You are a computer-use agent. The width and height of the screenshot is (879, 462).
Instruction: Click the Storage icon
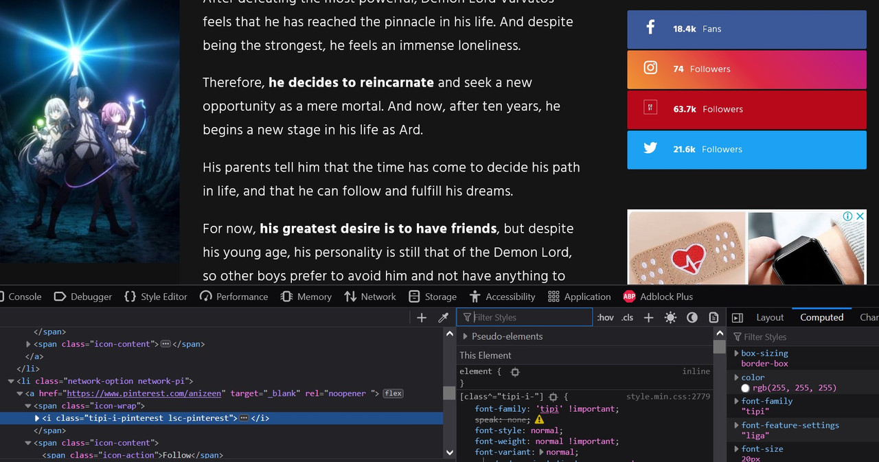[x=414, y=297]
